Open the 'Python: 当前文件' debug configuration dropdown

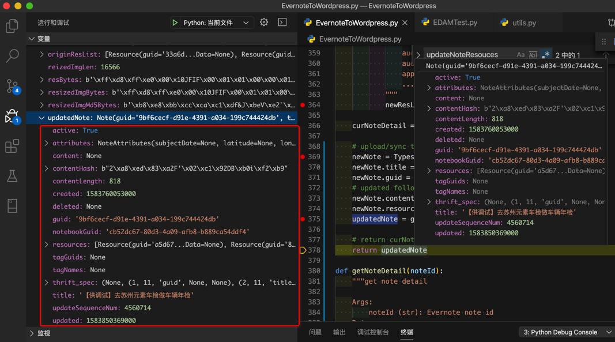[216, 22]
